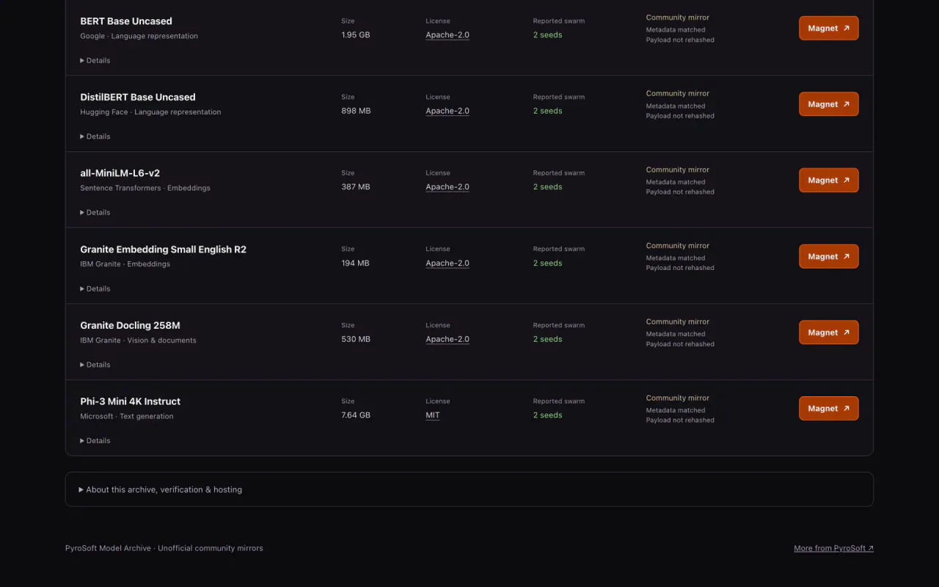
Task: Expand About this archive, verification & hosting
Action: click(469, 489)
